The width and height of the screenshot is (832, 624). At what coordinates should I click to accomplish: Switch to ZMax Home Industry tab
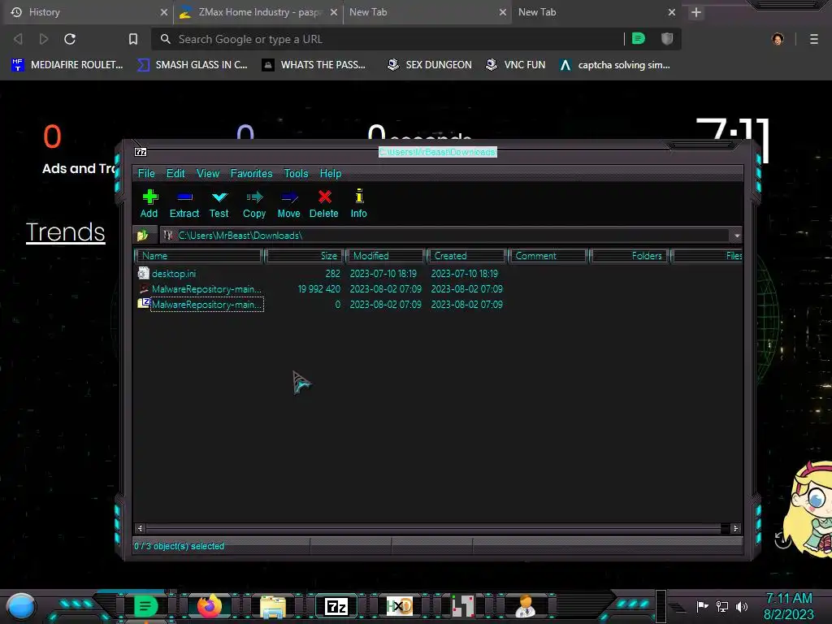(258, 12)
